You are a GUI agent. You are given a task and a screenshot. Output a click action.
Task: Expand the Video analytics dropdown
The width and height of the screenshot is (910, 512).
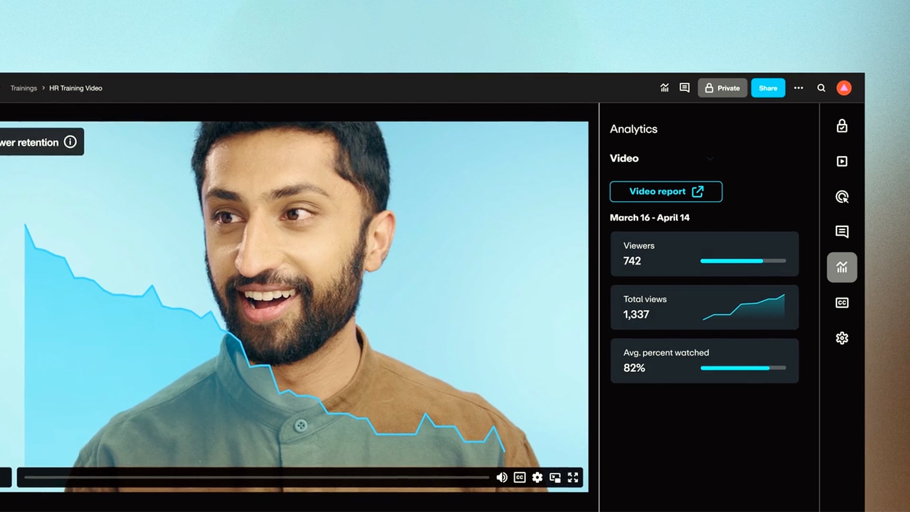pyautogui.click(x=710, y=159)
